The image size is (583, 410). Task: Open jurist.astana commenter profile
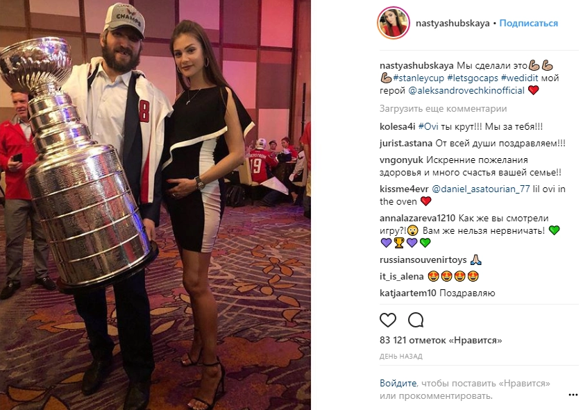(x=406, y=143)
